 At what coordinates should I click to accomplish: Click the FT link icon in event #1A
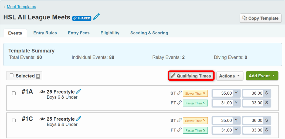(x=179, y=103)
